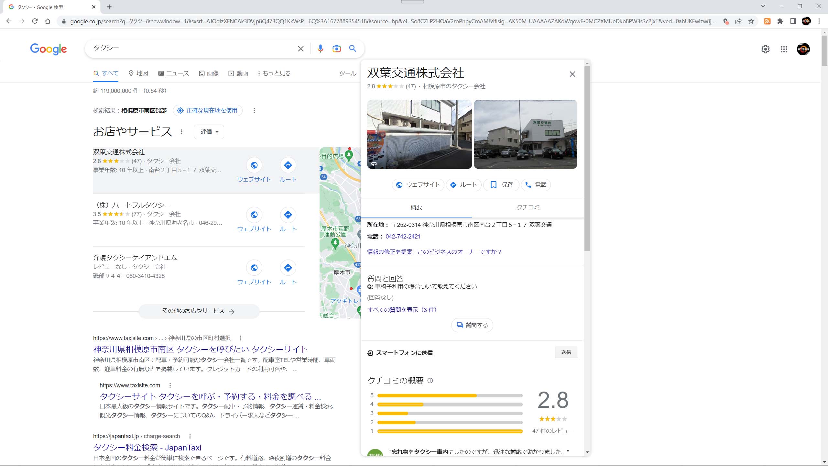The height and width of the screenshot is (466, 828).
Task: Bookmark this page with star icon
Action: pos(751,21)
